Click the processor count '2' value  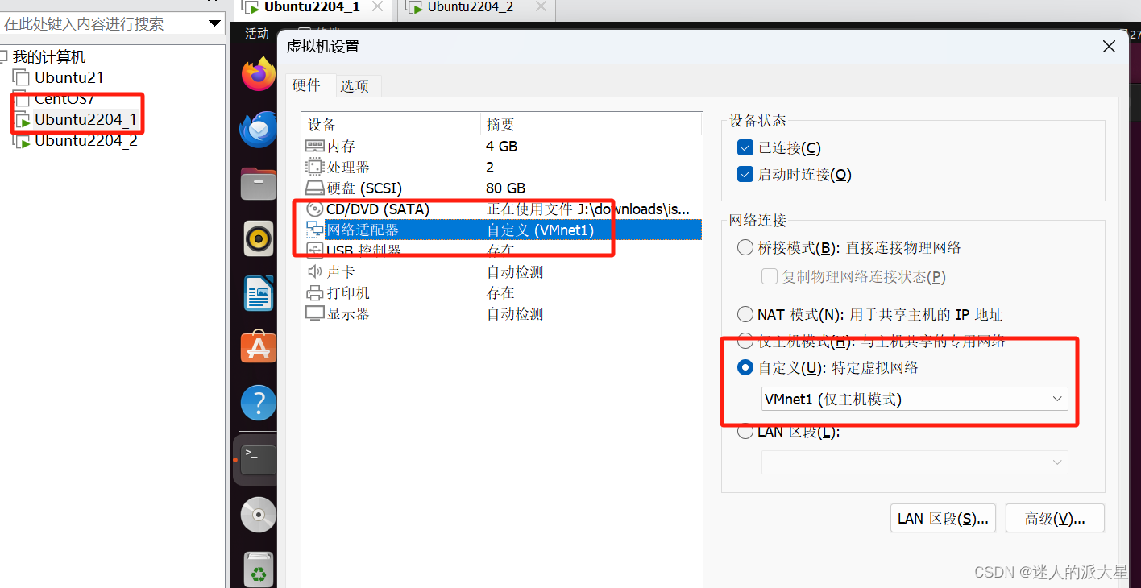pos(490,168)
